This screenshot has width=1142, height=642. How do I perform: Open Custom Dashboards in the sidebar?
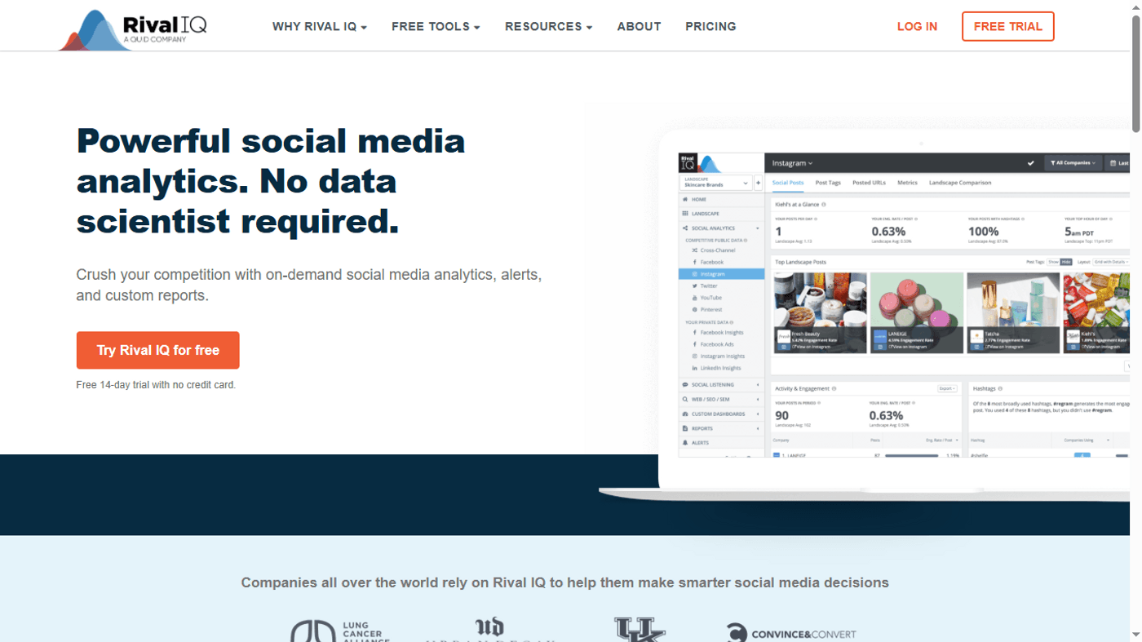[x=718, y=414]
